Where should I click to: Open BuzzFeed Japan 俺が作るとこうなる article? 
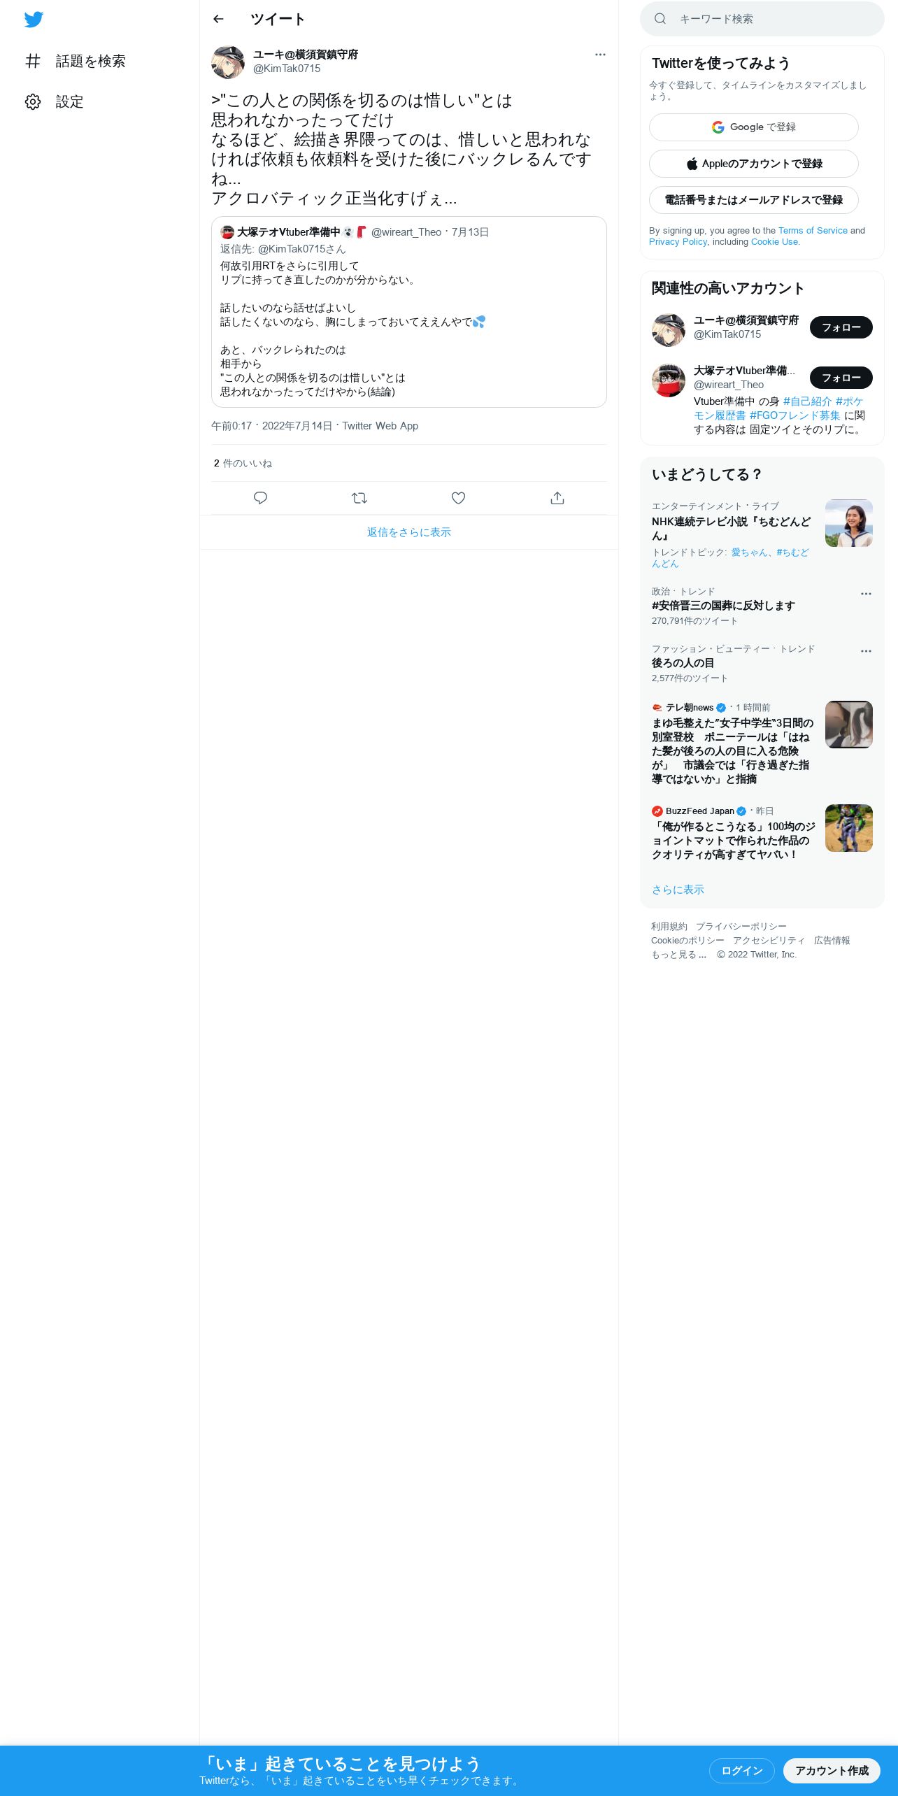[733, 841]
